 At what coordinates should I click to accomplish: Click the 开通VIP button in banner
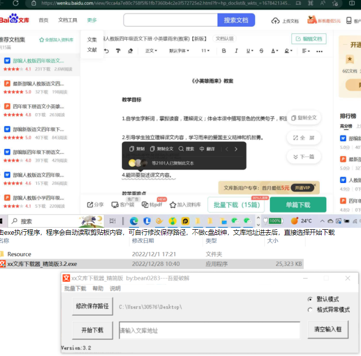(302, 188)
